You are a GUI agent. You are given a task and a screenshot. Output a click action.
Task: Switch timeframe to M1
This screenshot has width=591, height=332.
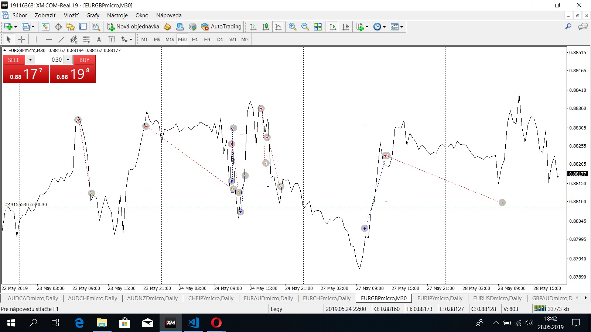[144, 39]
